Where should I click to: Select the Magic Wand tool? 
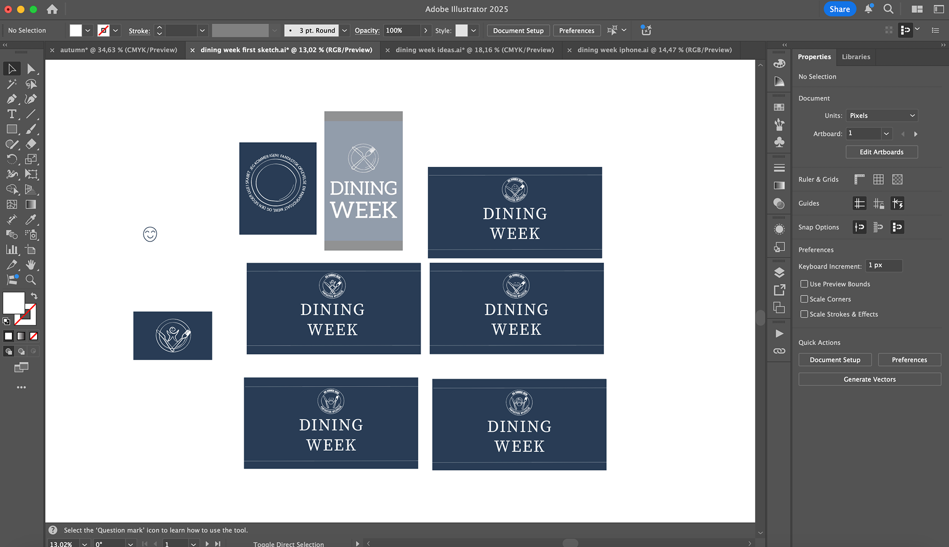click(x=12, y=84)
